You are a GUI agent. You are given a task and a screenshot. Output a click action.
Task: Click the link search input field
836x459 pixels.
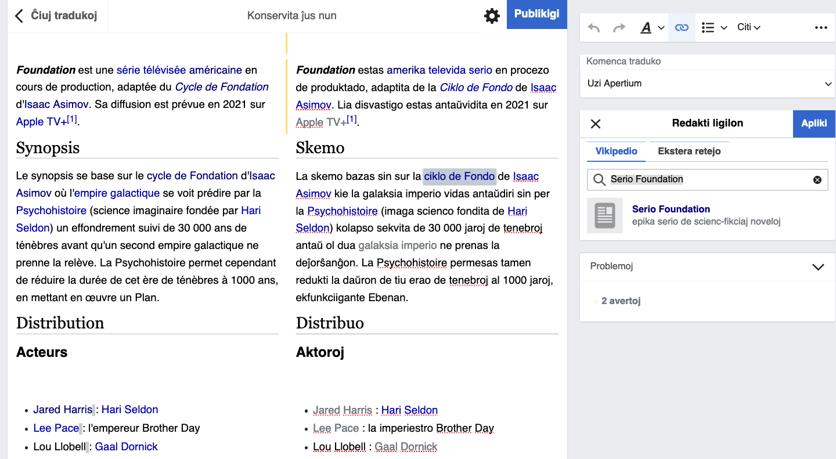[x=707, y=180]
